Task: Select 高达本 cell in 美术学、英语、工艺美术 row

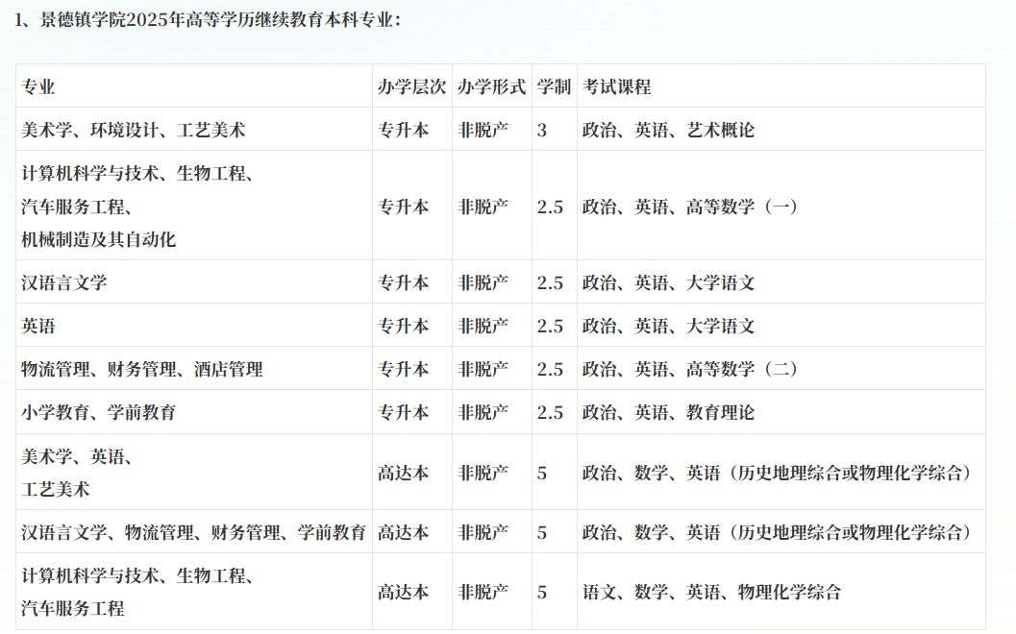Action: (404, 473)
